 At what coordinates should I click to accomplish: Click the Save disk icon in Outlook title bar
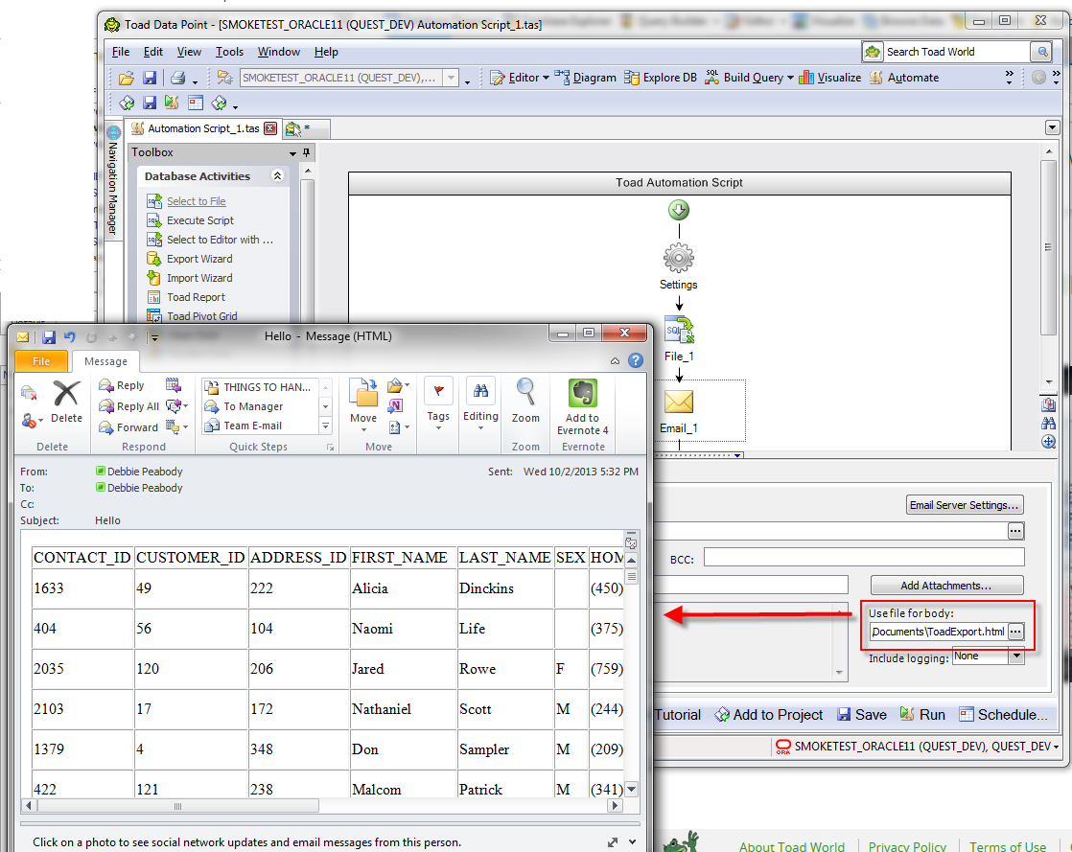pos(49,336)
